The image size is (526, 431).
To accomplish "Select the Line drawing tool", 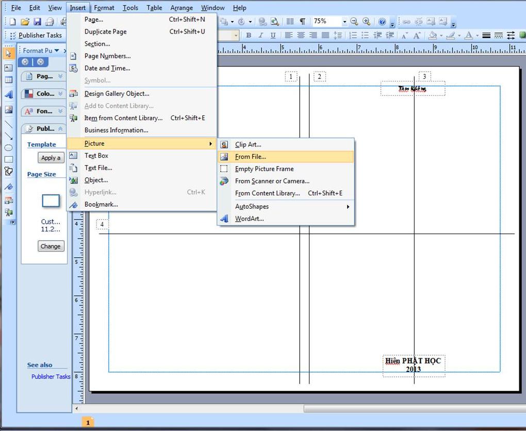I will coord(8,124).
